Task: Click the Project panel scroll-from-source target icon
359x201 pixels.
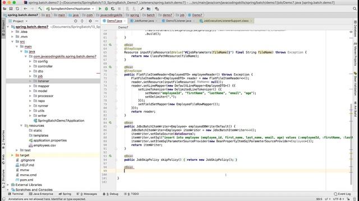Action: 76,21
